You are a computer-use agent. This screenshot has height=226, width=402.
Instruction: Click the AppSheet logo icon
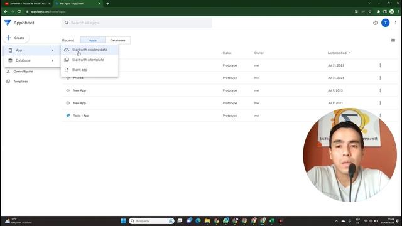(x=8, y=23)
